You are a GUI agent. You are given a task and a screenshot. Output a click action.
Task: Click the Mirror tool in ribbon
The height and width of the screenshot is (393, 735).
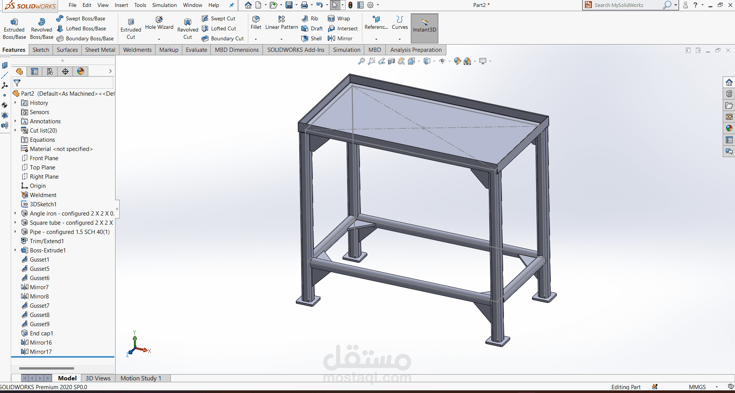[x=340, y=38]
